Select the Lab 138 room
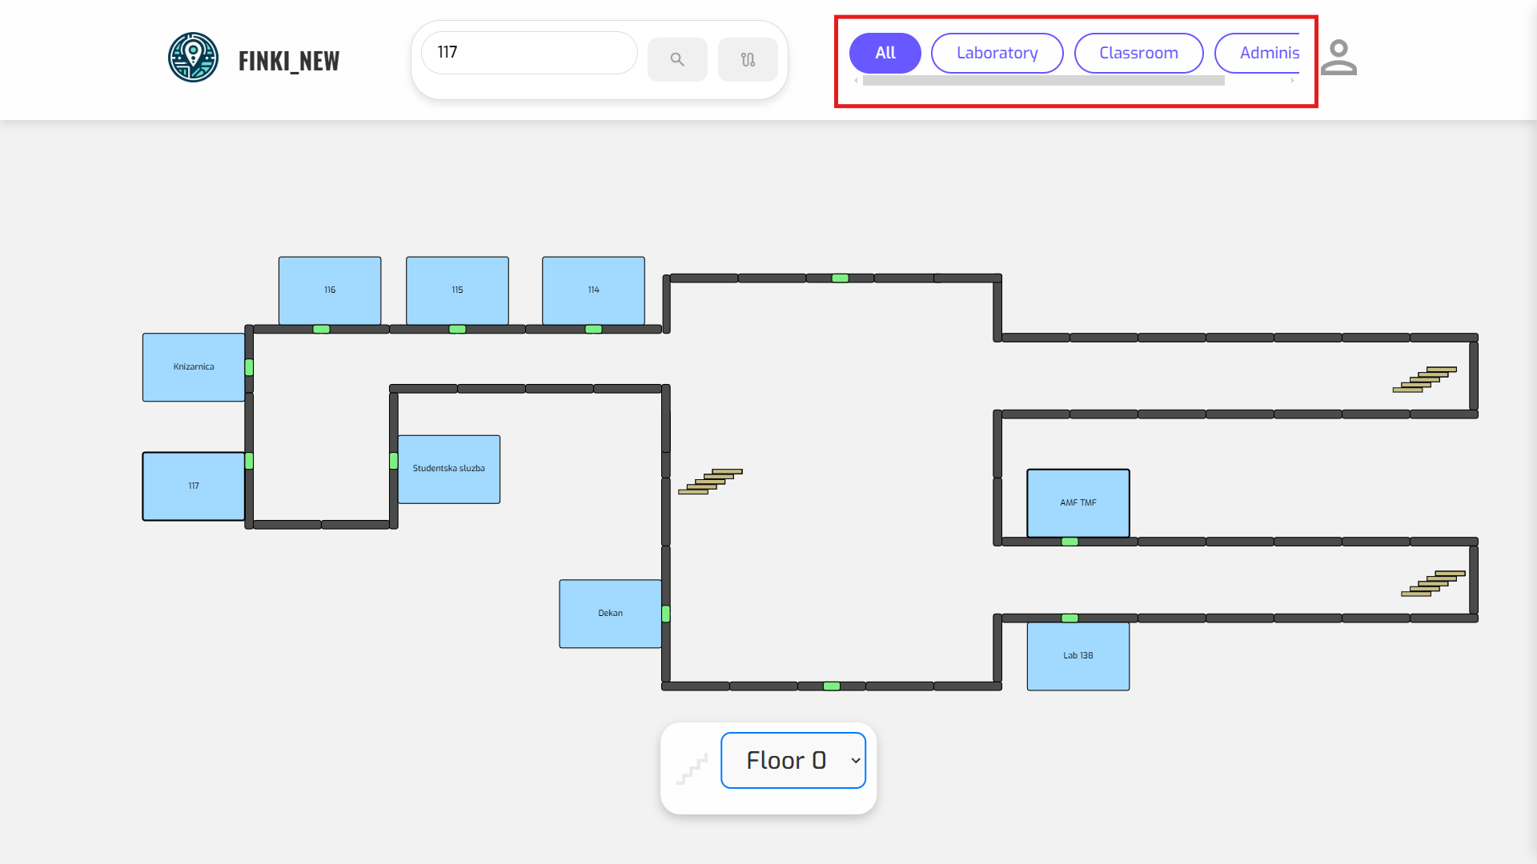The width and height of the screenshot is (1537, 864). [1078, 656]
